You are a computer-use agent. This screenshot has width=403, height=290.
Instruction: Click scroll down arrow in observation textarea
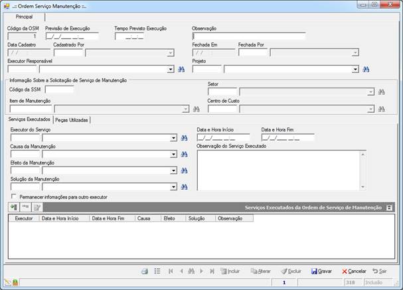pyautogui.click(x=363, y=186)
